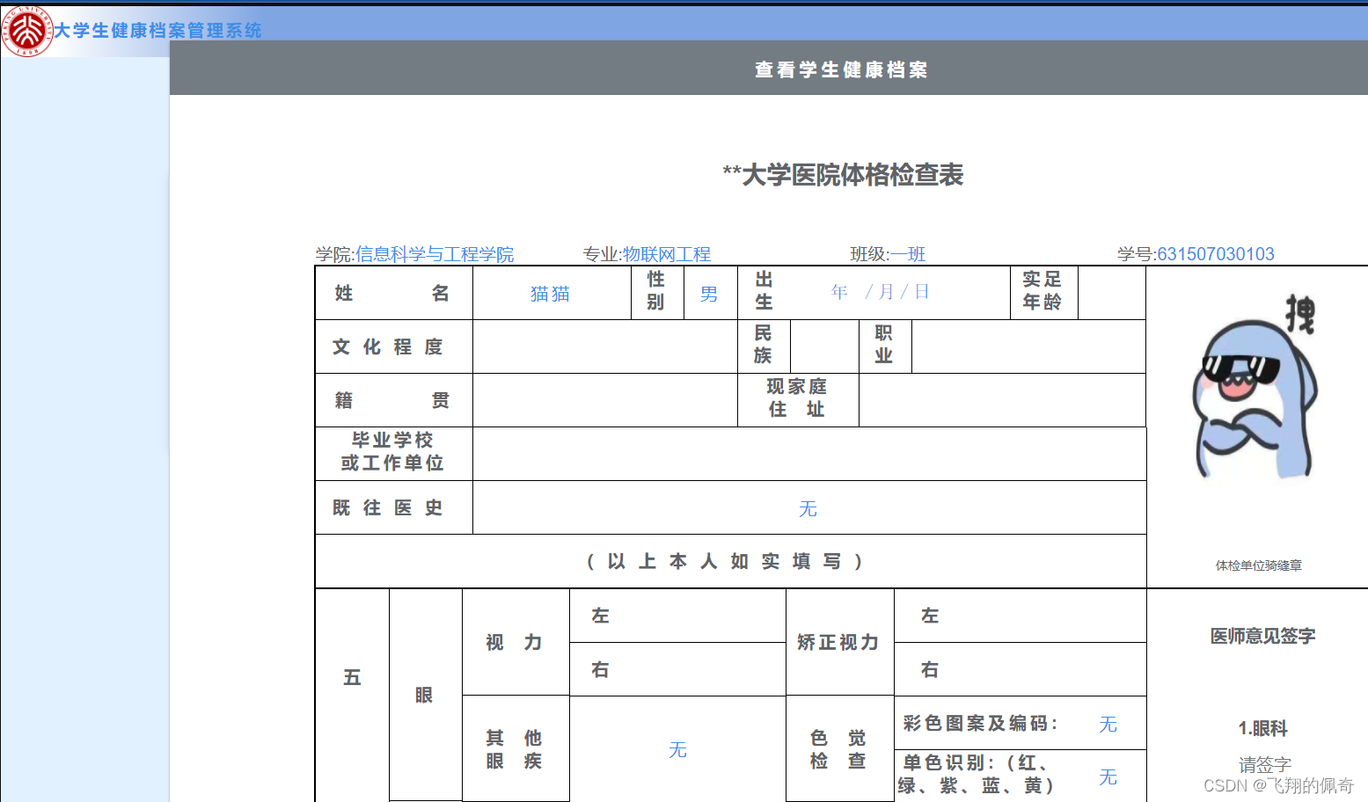The image size is (1368, 802).
Task: Click the 医师意见签字 heading
Action: (x=1263, y=636)
